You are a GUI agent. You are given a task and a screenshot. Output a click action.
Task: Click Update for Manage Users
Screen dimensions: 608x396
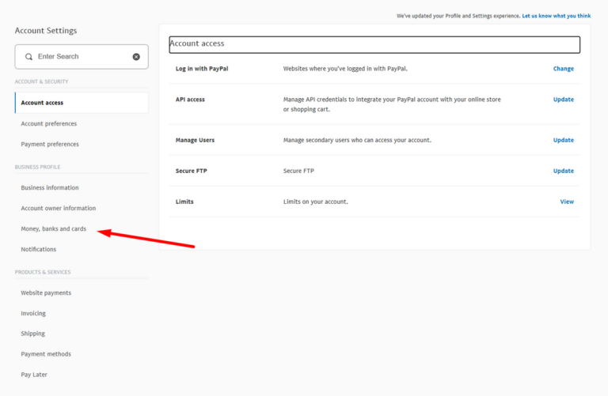564,140
